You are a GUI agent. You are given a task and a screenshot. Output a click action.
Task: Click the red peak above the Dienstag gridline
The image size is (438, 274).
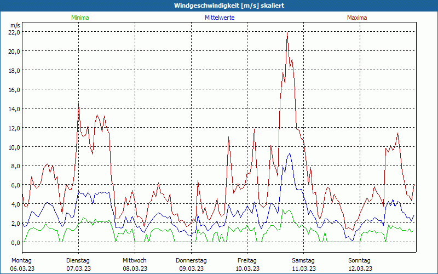(x=78, y=105)
